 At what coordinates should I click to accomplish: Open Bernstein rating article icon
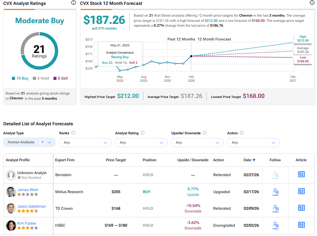tap(301, 175)
